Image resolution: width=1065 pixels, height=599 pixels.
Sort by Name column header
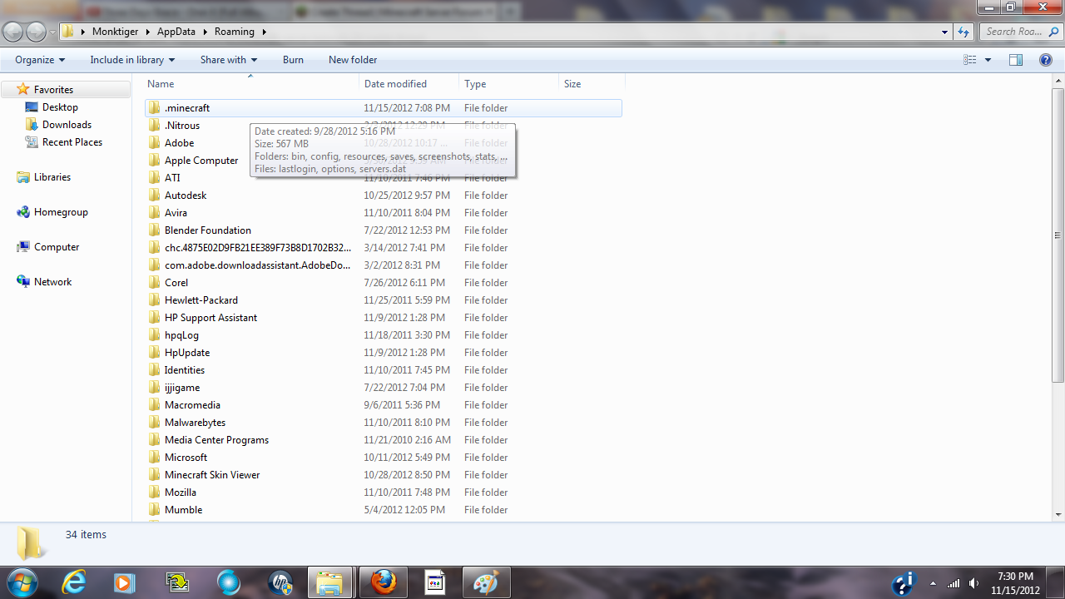pyautogui.click(x=251, y=84)
